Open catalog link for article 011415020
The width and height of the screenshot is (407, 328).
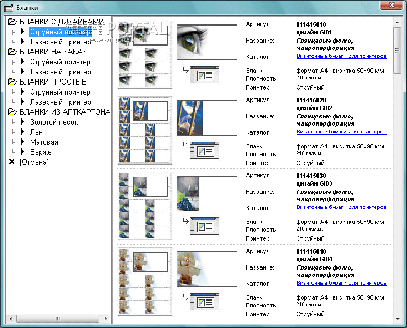pos(341,132)
